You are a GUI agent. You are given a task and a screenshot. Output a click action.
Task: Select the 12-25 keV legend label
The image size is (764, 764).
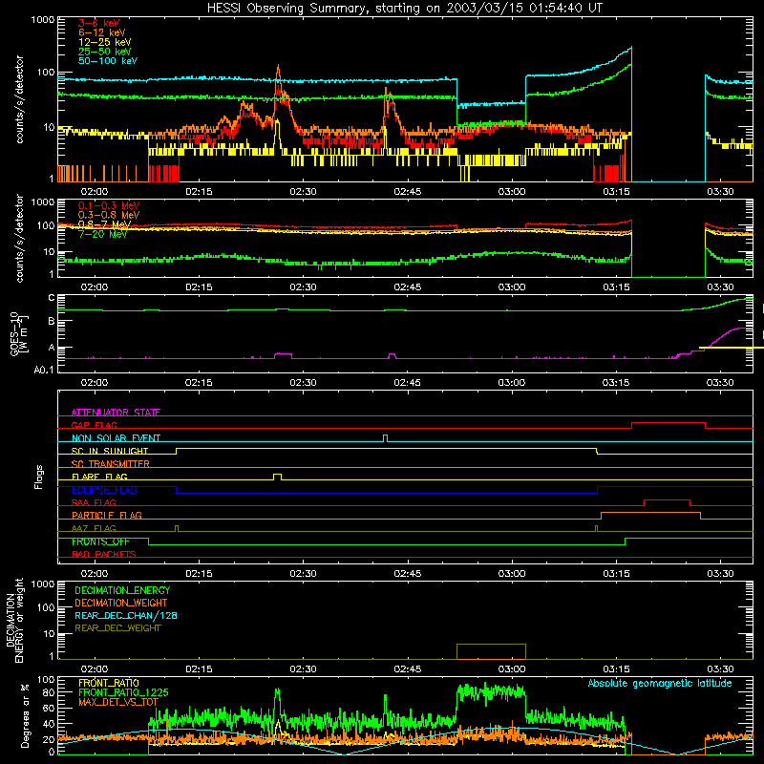coord(105,42)
